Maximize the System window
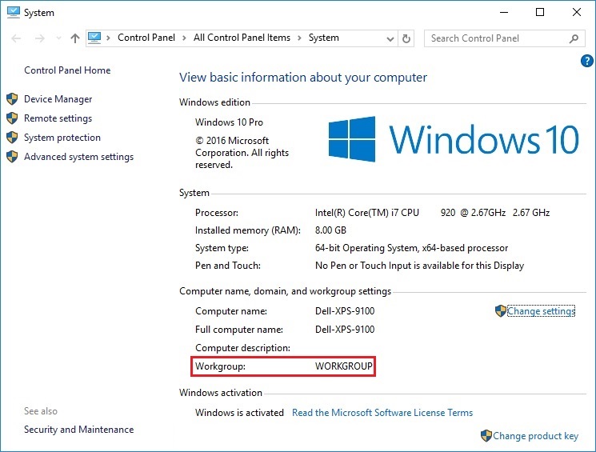The width and height of the screenshot is (596, 452). coord(540,12)
